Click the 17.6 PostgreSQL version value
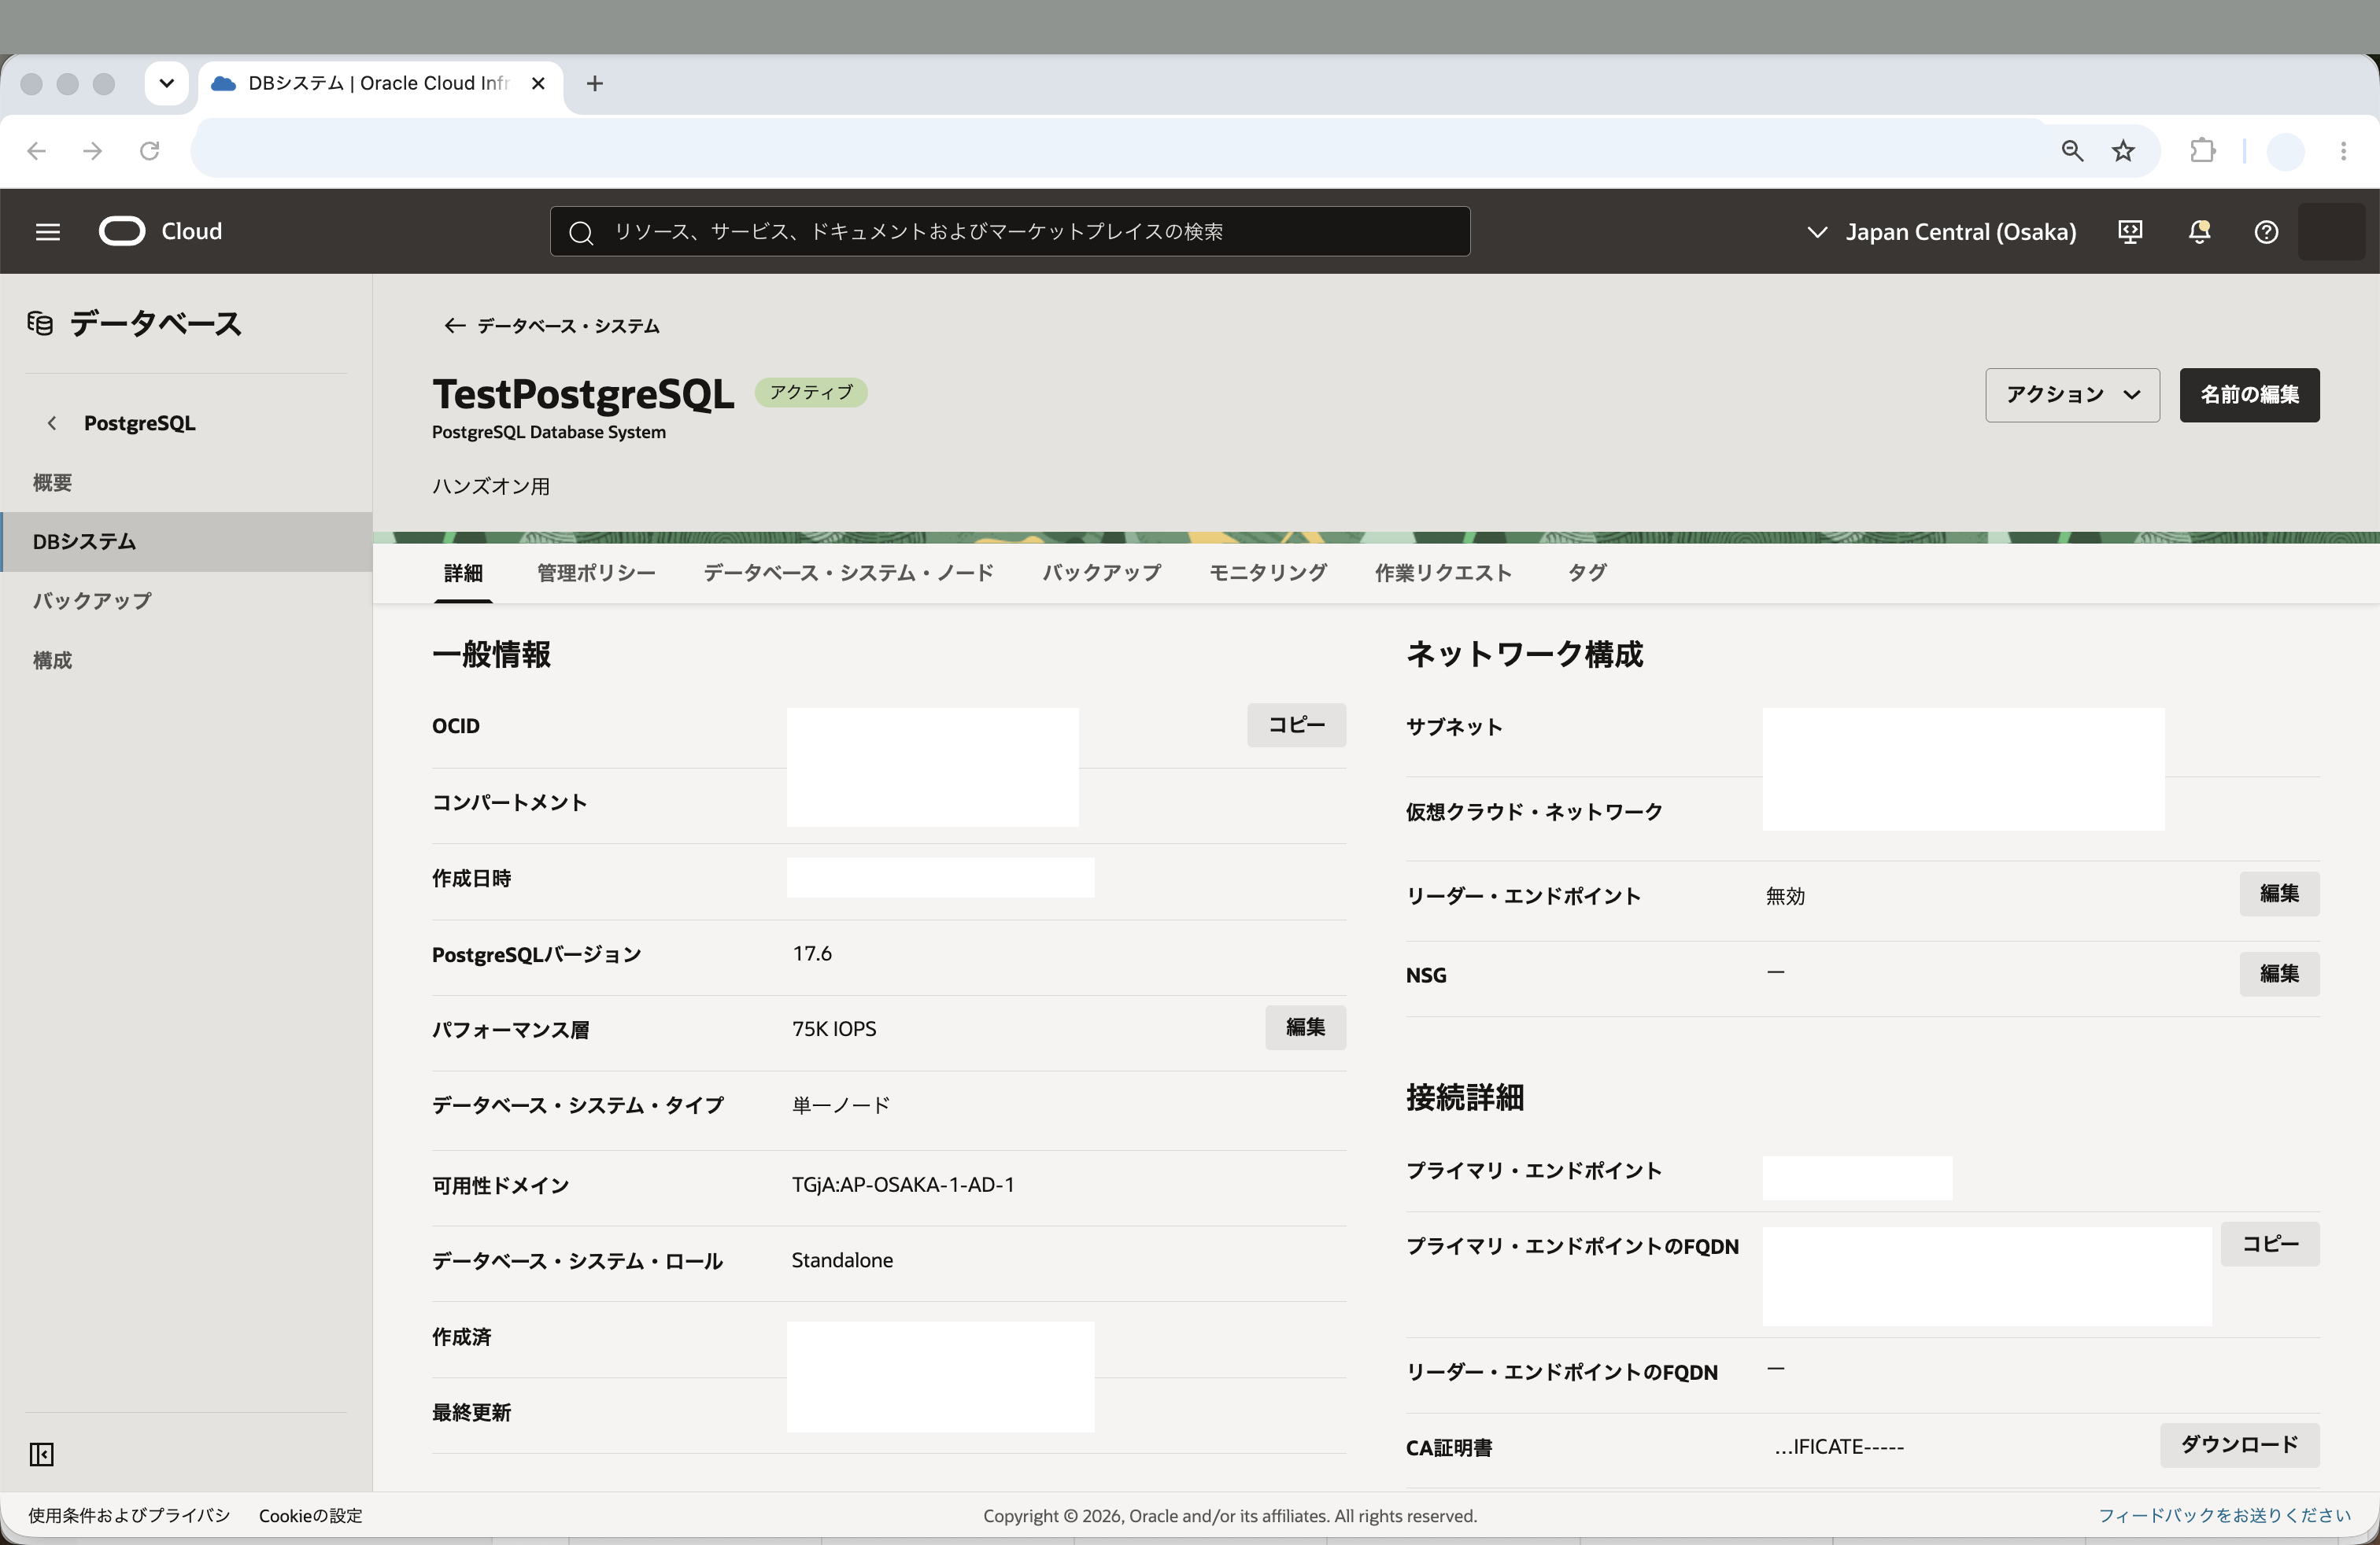This screenshot has height=1545, width=2380. 812,954
